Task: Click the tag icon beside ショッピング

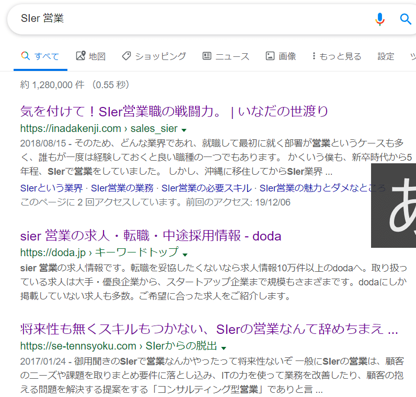Action: 126,56
